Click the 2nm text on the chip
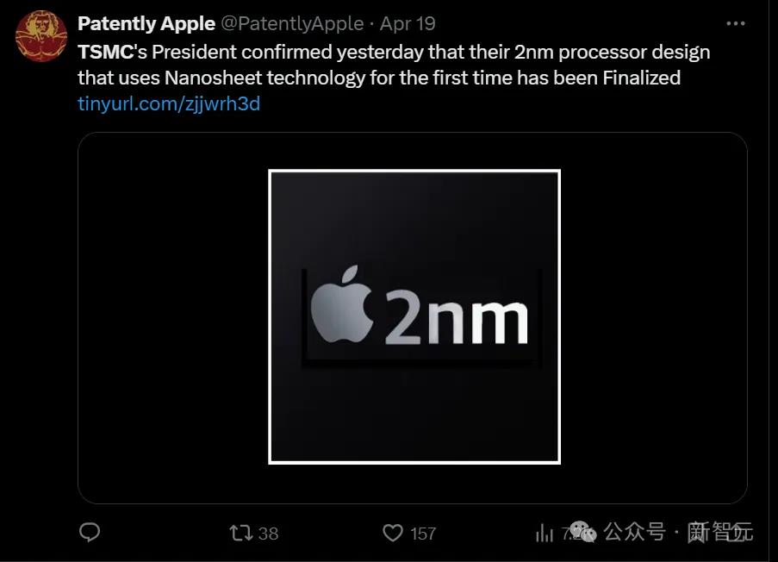 pyautogui.click(x=455, y=316)
